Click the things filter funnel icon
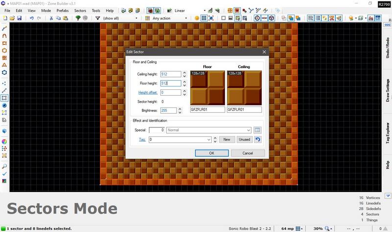392x232 pixels. (98, 18)
